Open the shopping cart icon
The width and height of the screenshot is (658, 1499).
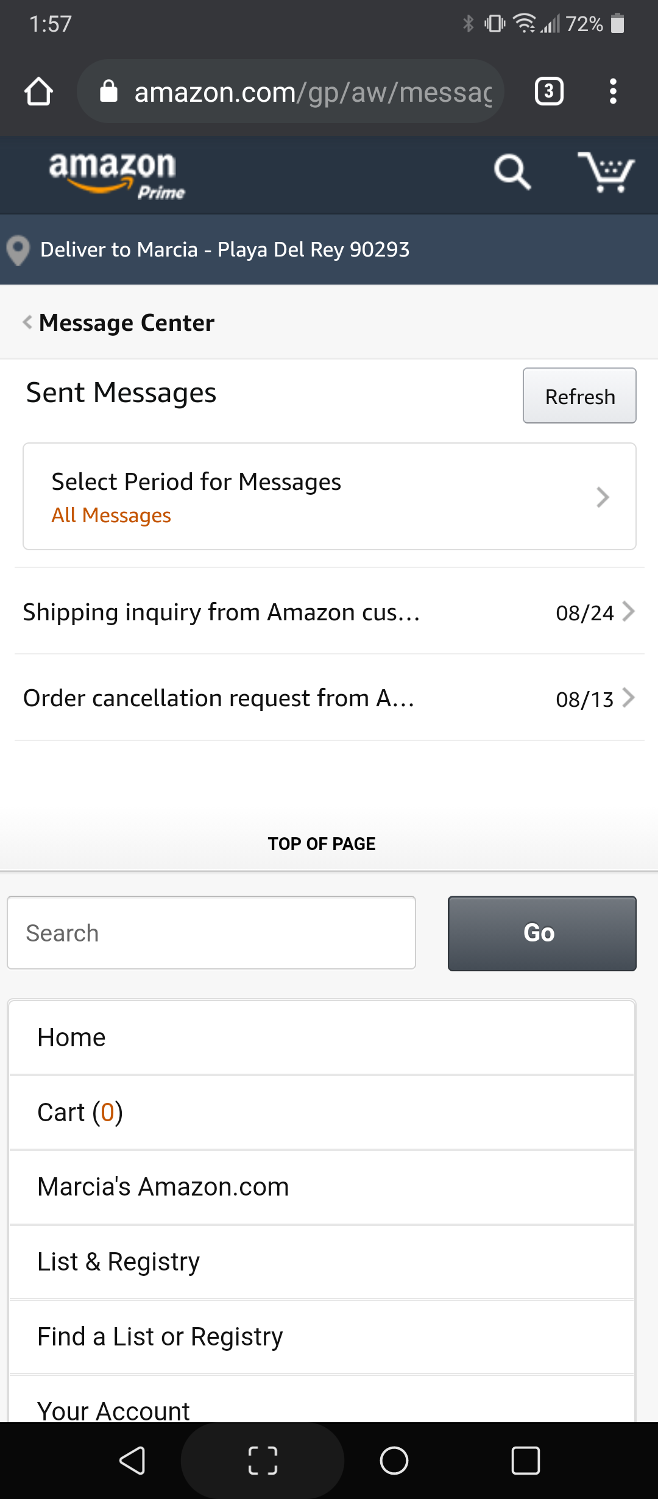pos(606,172)
